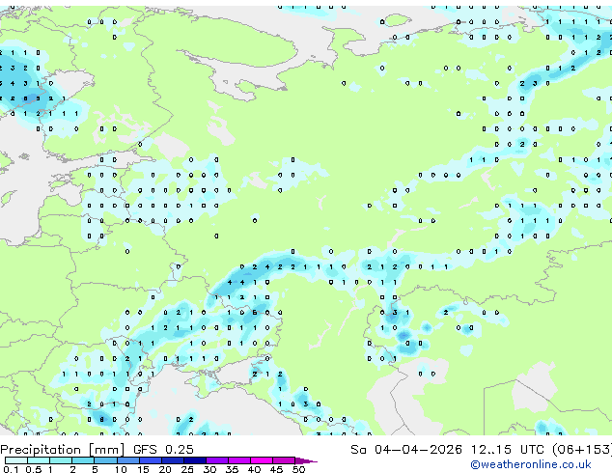Viewport: 612px width, 473px height.
Task: Click the '40' legend scale label
Action: point(254,469)
